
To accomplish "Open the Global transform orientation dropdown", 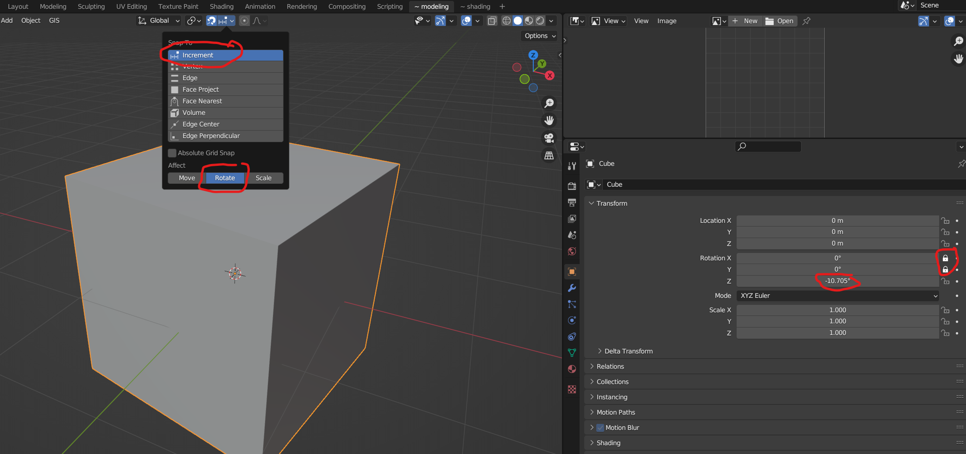I will click(158, 20).
